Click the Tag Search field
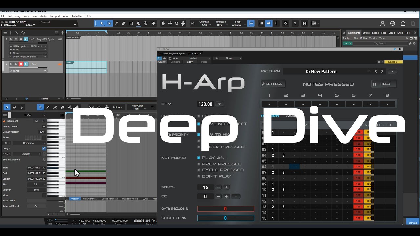Image resolution: width=420 pixels, height=236 pixels. click(x=381, y=43)
